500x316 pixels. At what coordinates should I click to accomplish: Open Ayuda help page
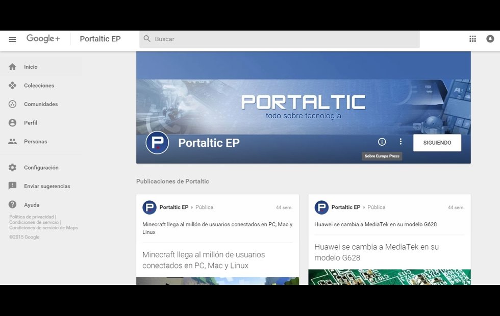(32, 205)
